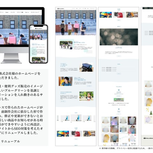This screenshot has width=153, height=153.
Task: Click the follow button above the LINE@ banner
Action: click(119, 96)
